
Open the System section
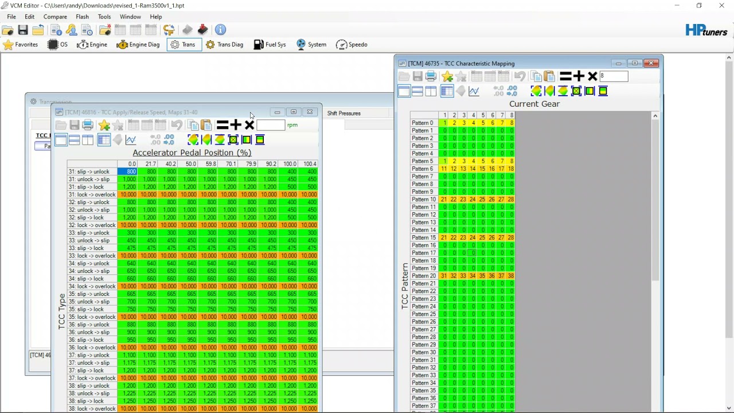coord(311,45)
